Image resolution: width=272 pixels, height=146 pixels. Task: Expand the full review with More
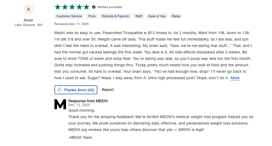click(x=235, y=78)
